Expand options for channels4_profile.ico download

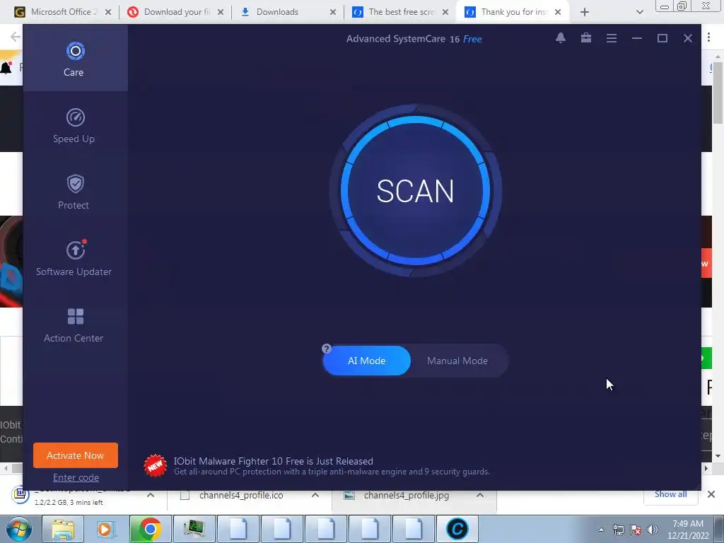(x=315, y=495)
